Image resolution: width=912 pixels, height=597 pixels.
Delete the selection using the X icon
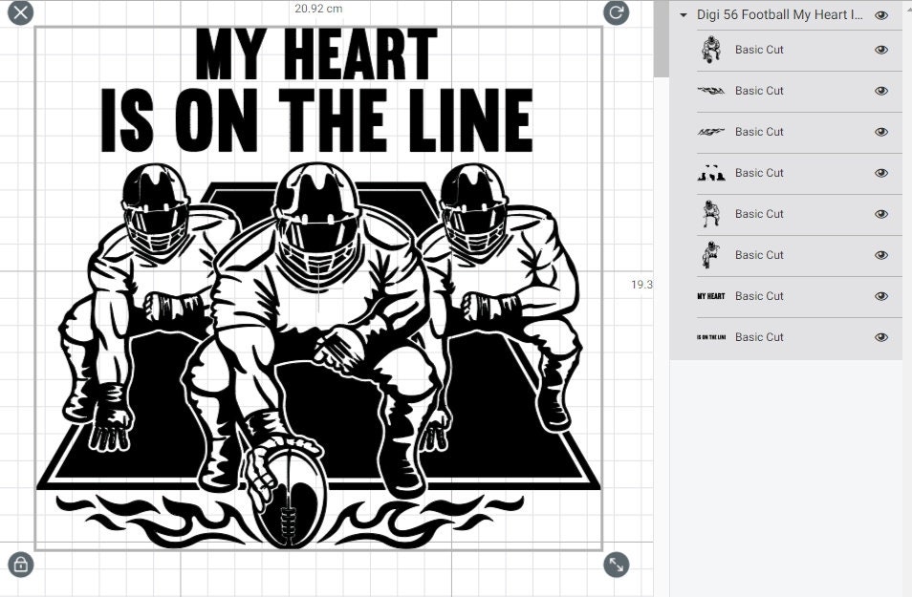click(19, 13)
